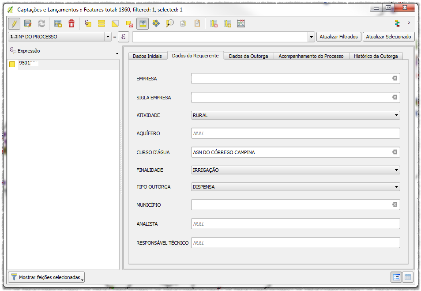Toggle editing mode with the pencil icon
Viewport: 421px width, 291px height.
point(14,23)
